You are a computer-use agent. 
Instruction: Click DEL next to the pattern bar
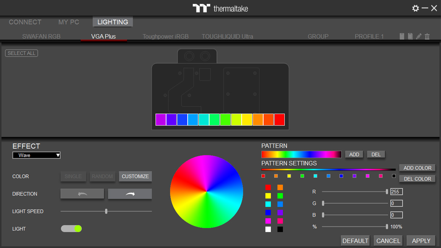tap(376, 155)
